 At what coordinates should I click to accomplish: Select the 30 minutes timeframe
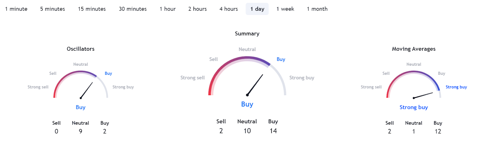(x=133, y=9)
